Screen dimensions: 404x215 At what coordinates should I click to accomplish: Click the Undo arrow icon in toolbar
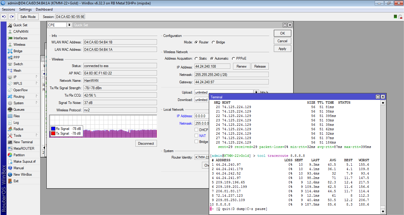pyautogui.click(x=4, y=17)
